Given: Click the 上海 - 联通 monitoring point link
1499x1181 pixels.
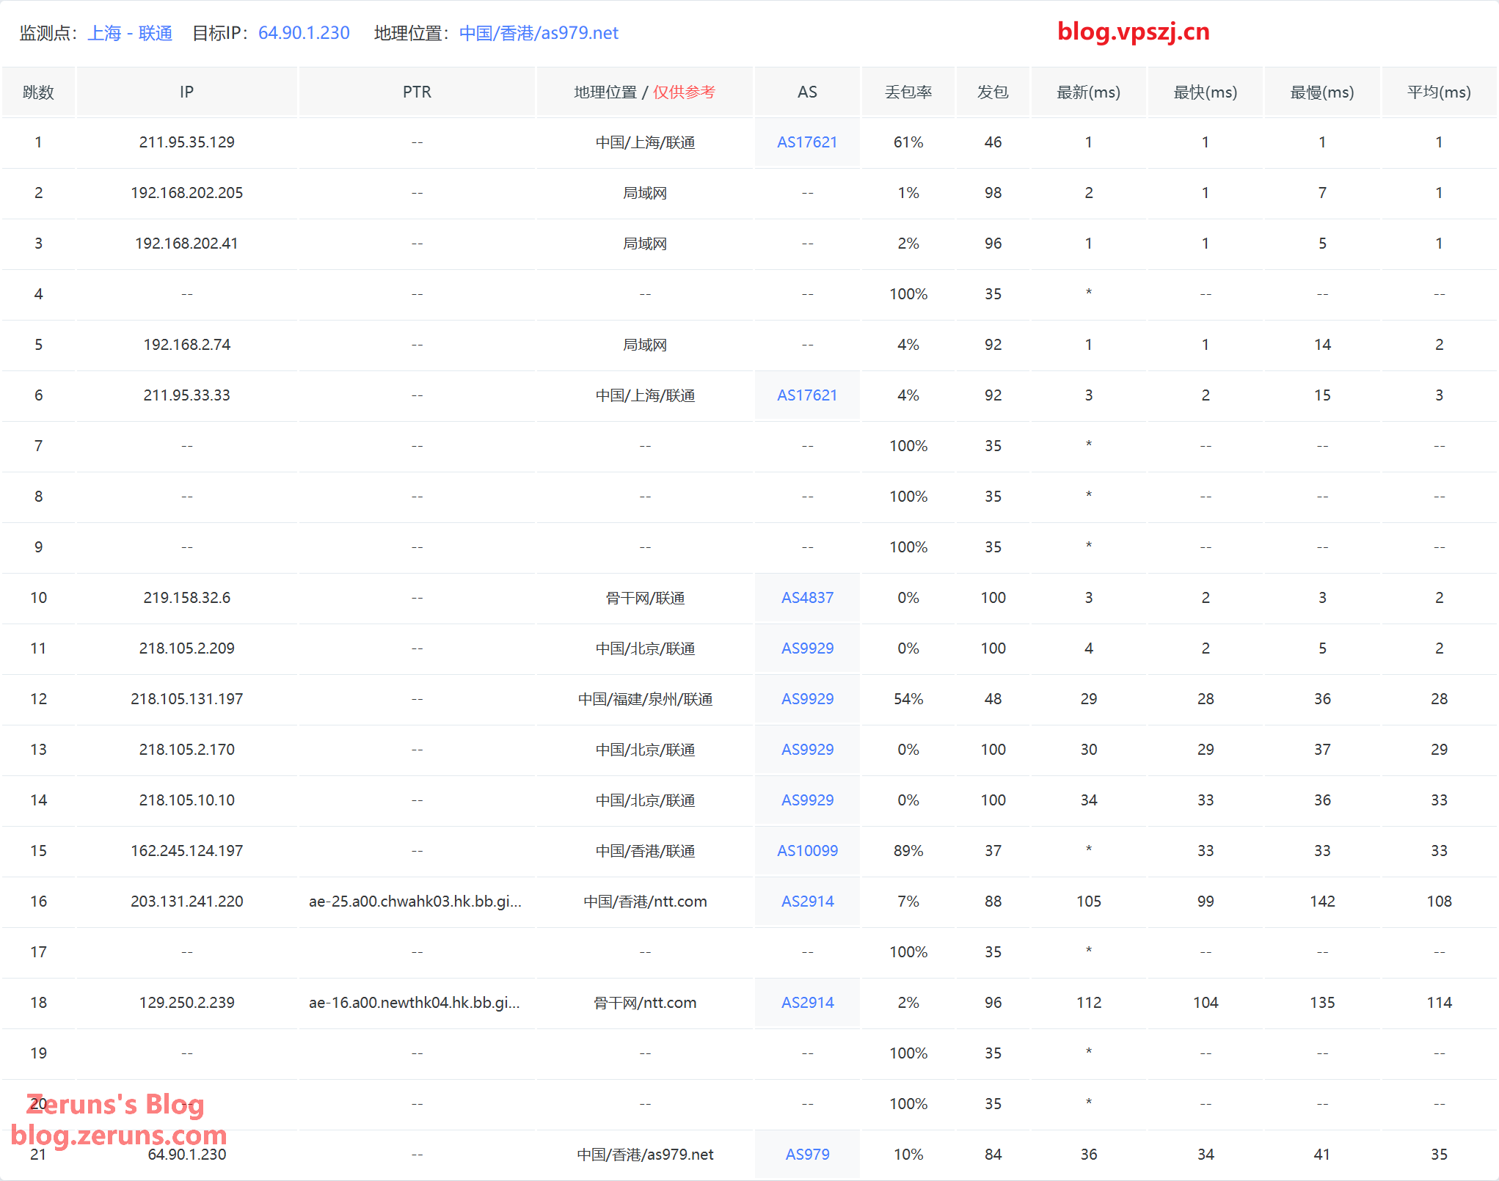Looking at the screenshot, I should (x=130, y=33).
